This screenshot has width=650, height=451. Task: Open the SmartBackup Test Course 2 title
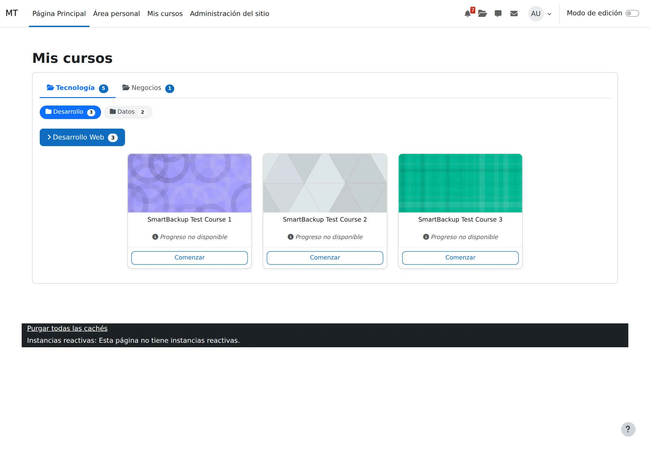tap(325, 219)
